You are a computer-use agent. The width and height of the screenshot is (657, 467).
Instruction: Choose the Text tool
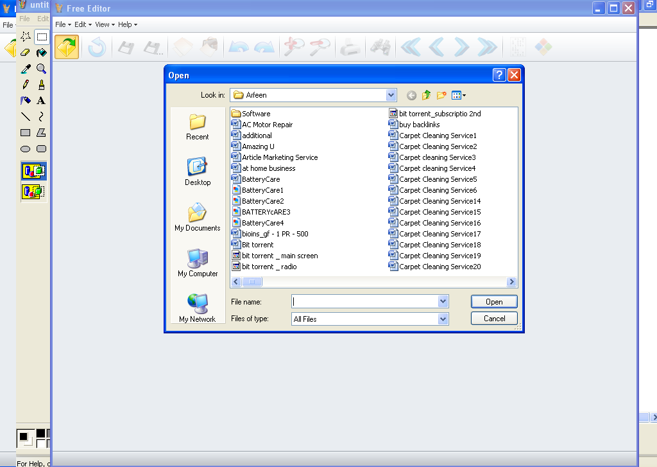41,101
